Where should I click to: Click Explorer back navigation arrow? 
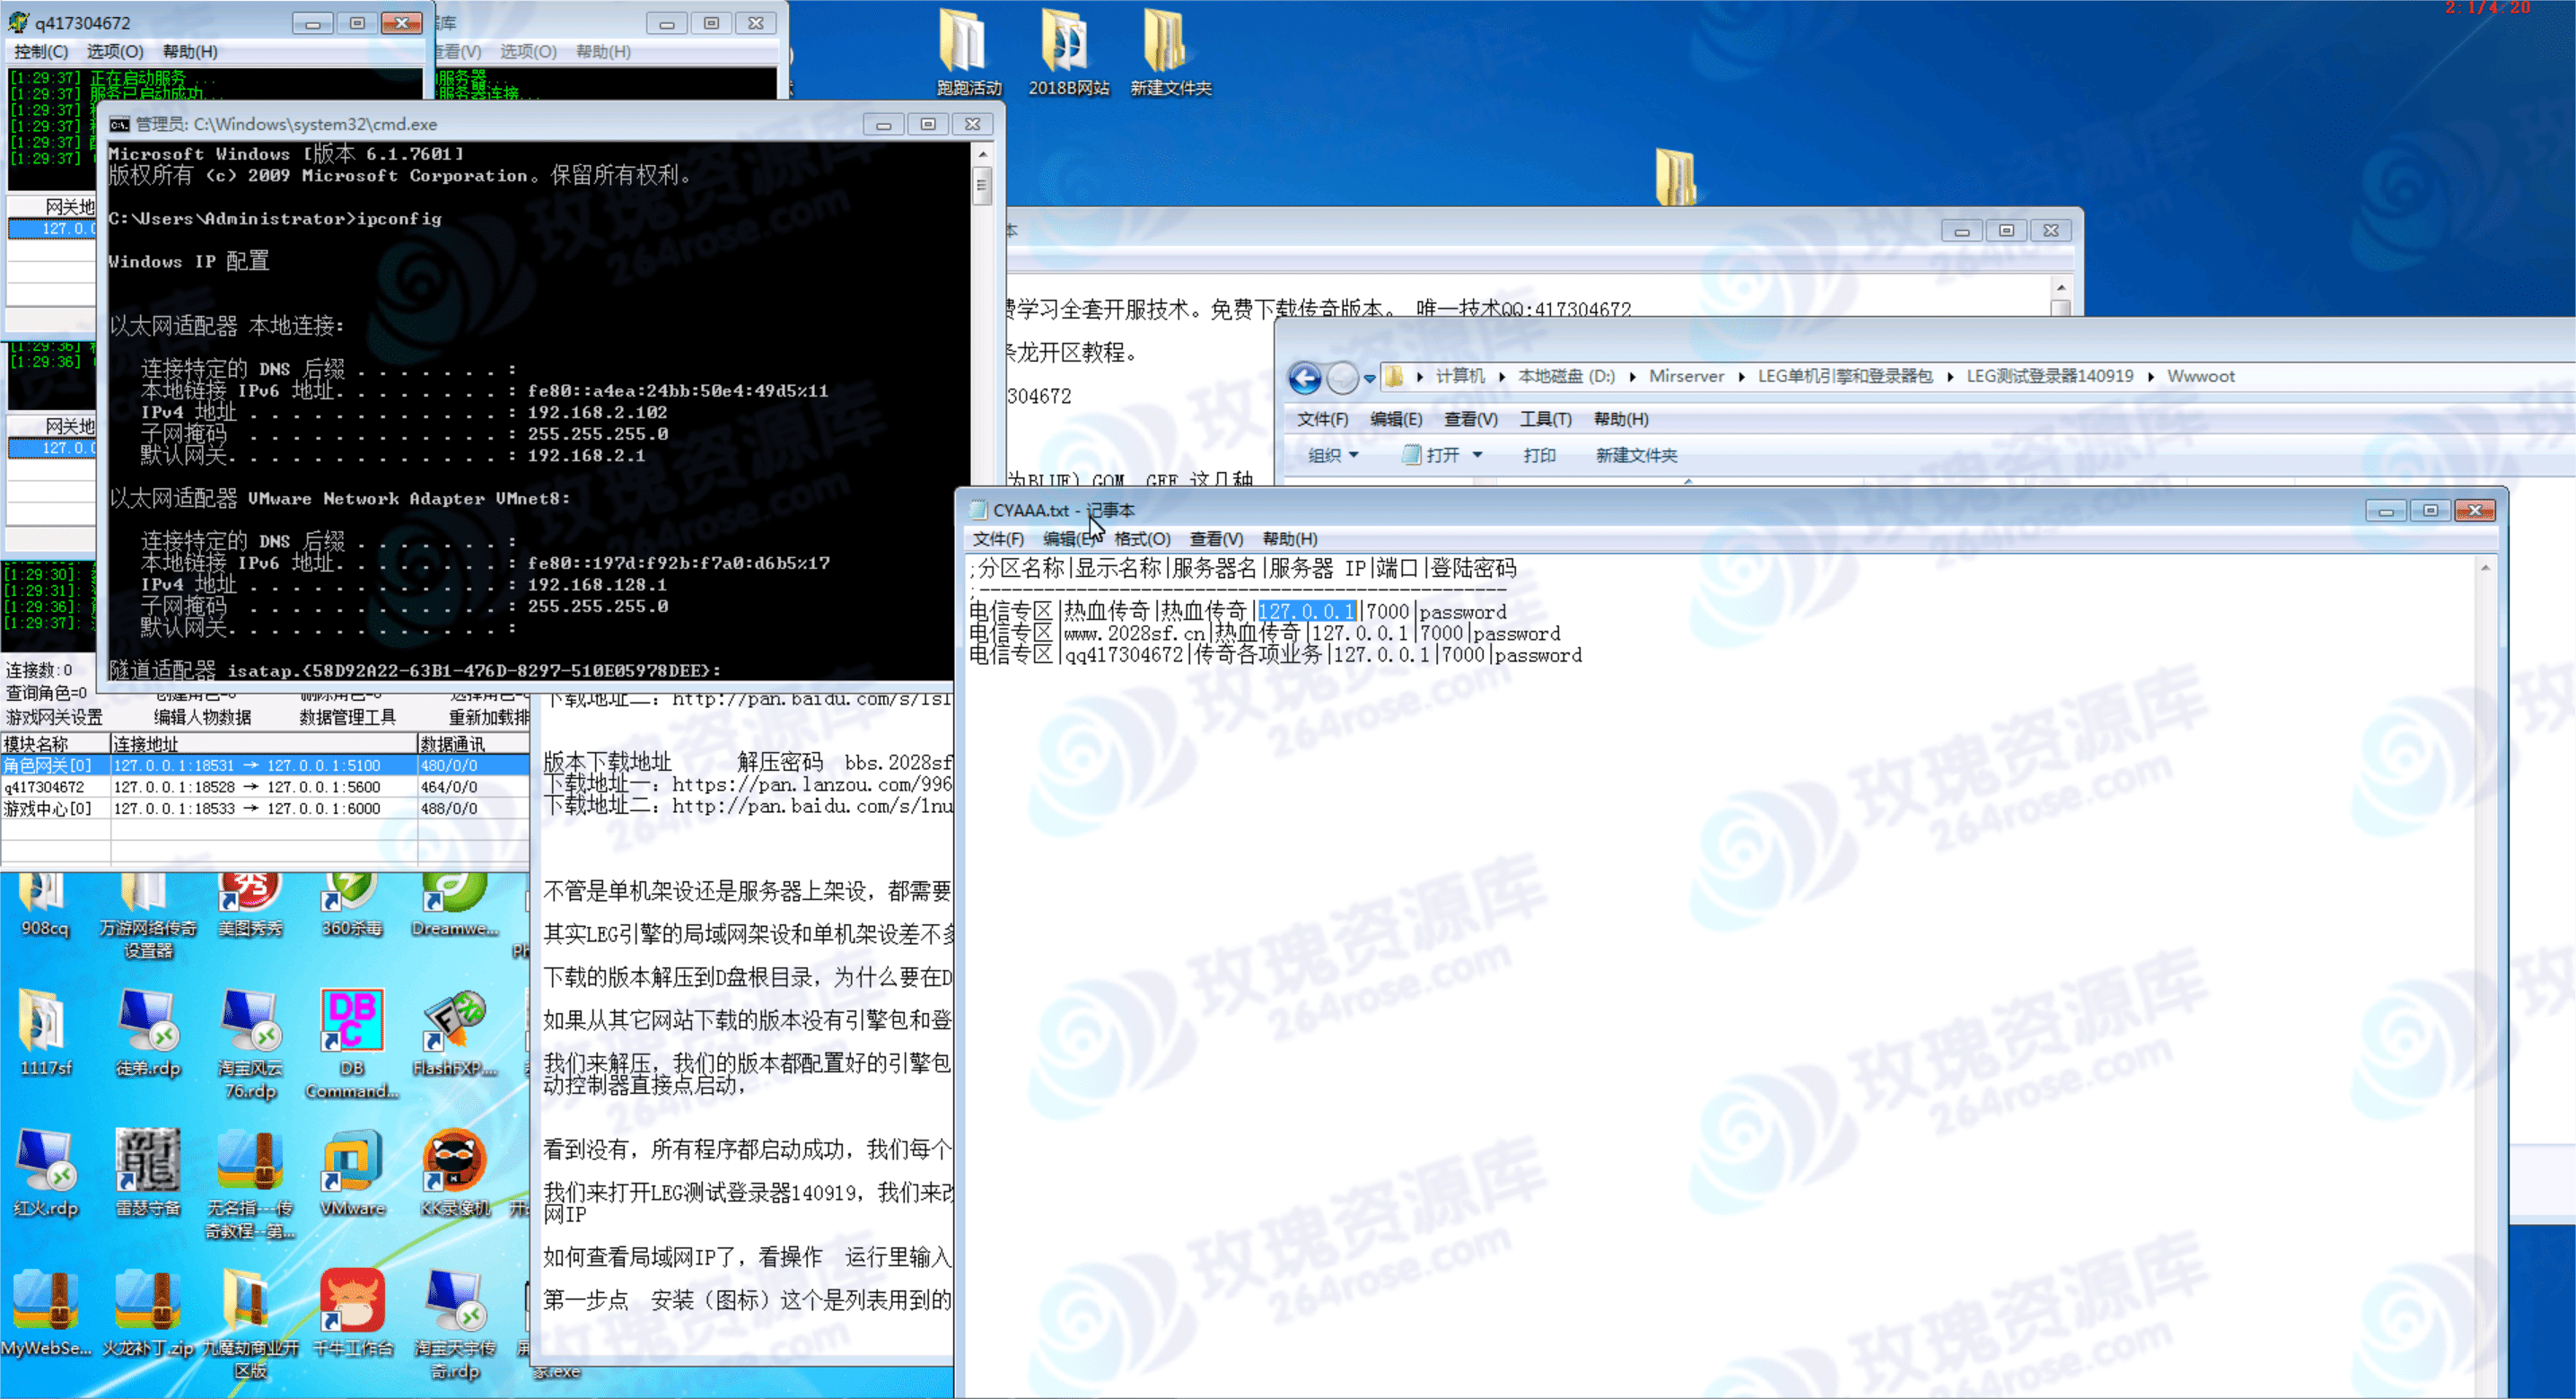[1305, 377]
